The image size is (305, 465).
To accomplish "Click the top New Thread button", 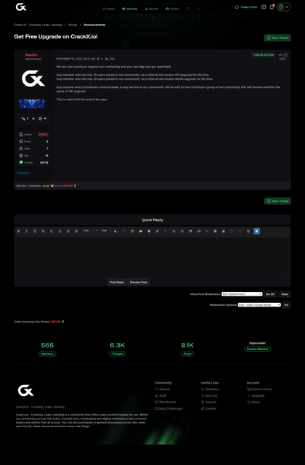I will [277, 38].
